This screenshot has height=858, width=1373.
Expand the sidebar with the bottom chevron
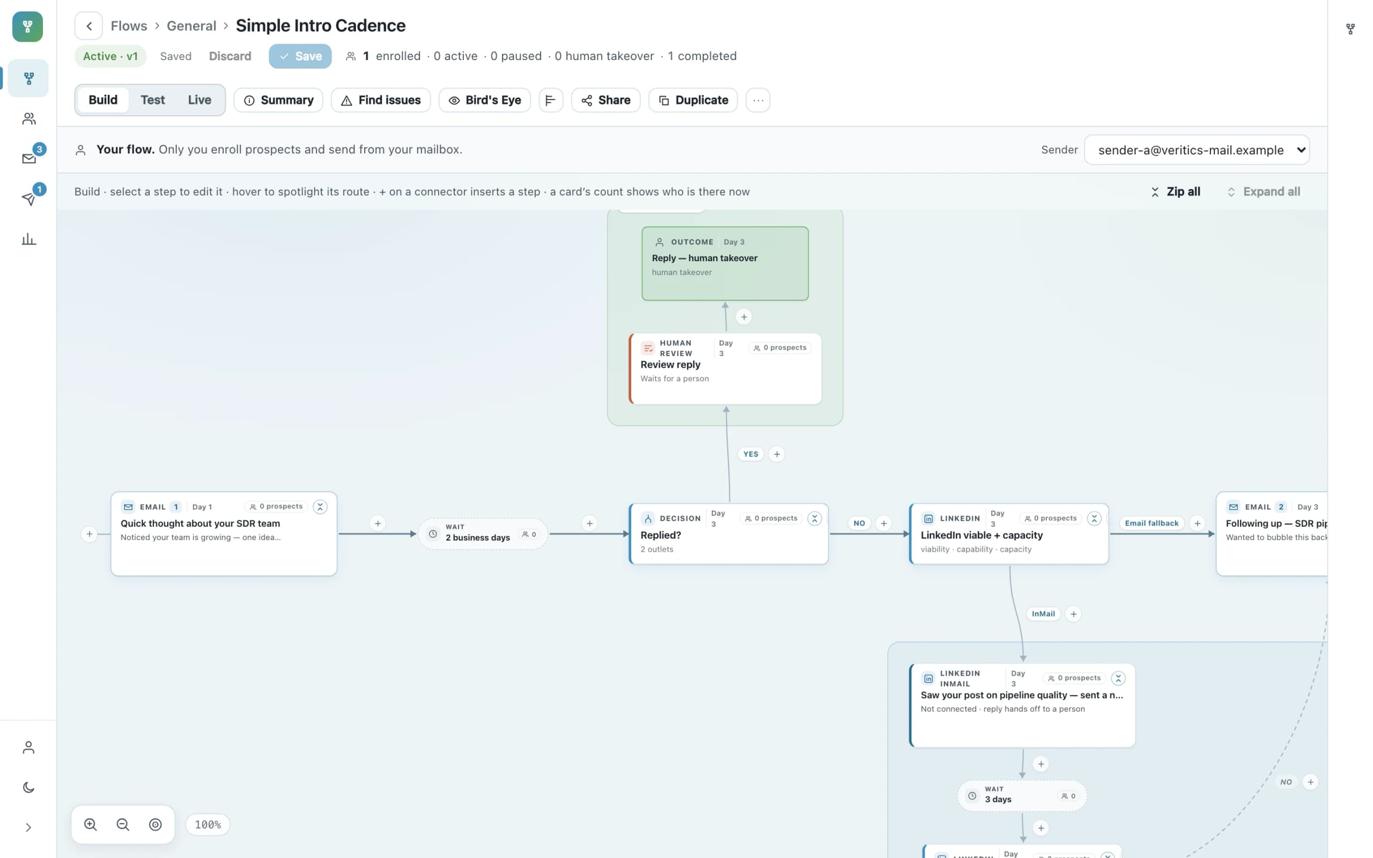(28, 827)
